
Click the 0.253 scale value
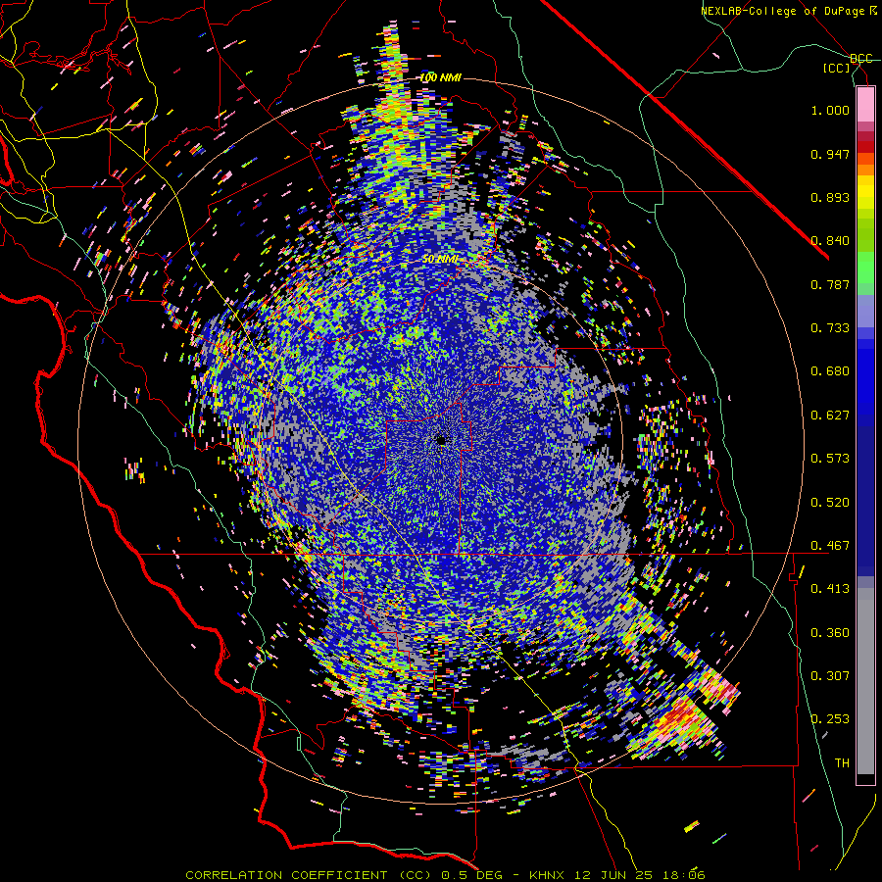830,719
